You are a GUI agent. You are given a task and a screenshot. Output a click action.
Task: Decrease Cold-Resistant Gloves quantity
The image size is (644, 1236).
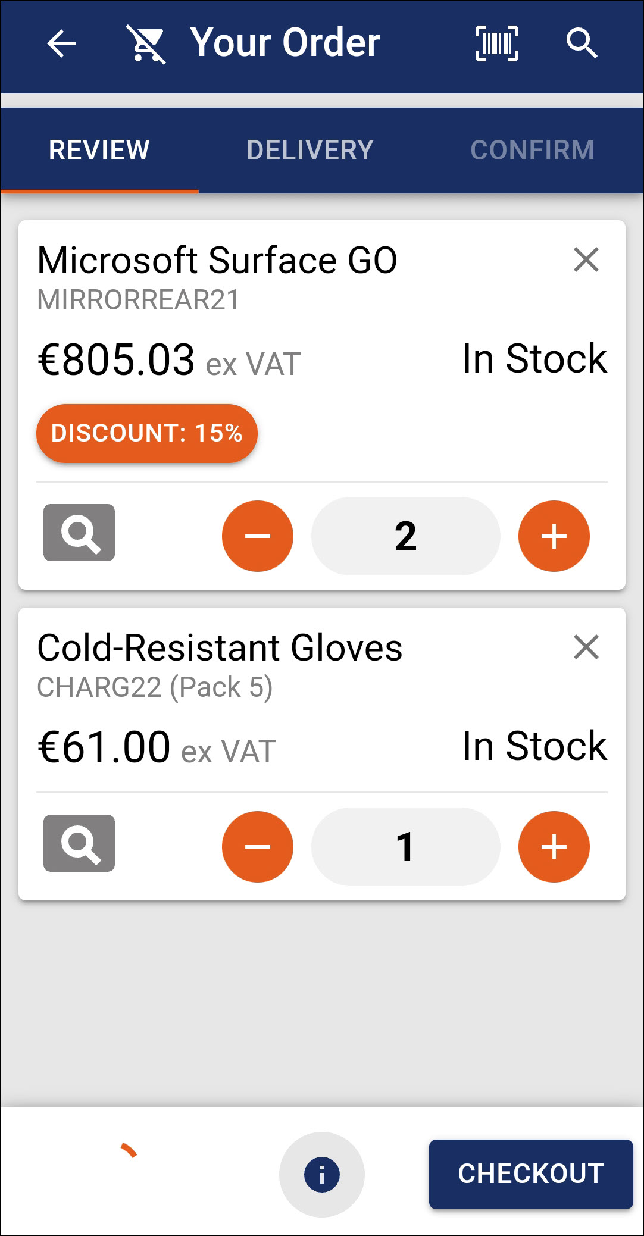[258, 847]
